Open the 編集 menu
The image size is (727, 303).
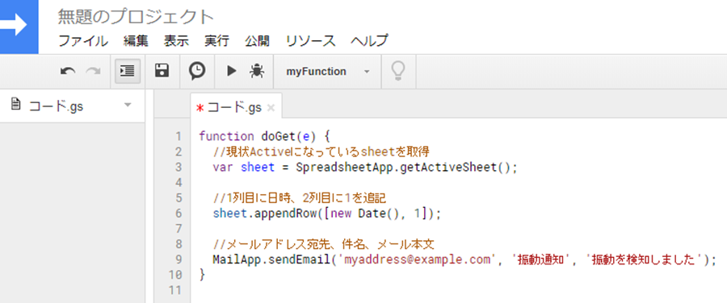(x=136, y=41)
